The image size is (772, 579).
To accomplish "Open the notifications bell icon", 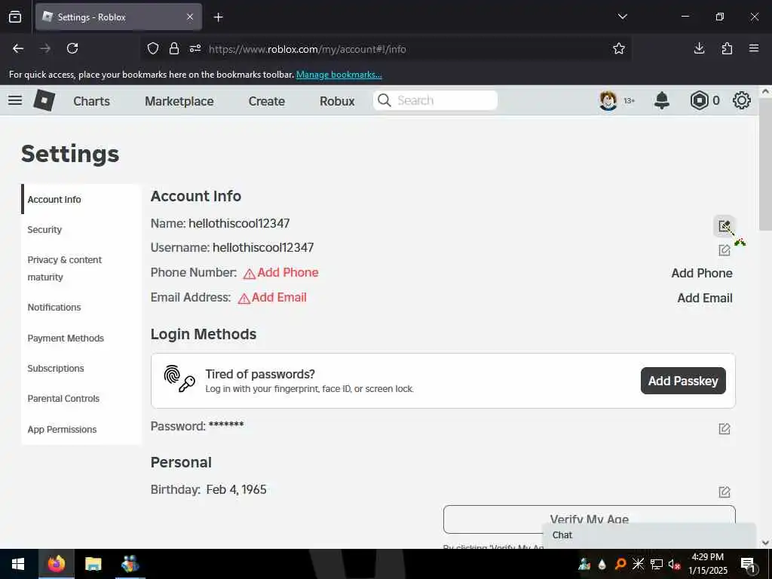I will (662, 100).
